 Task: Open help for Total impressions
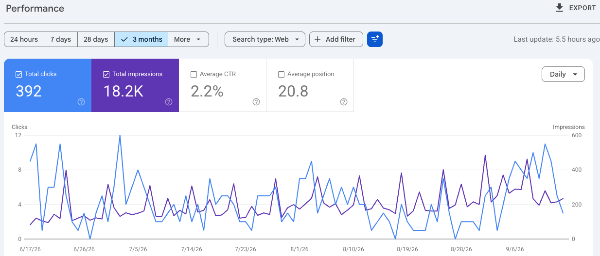(169, 102)
